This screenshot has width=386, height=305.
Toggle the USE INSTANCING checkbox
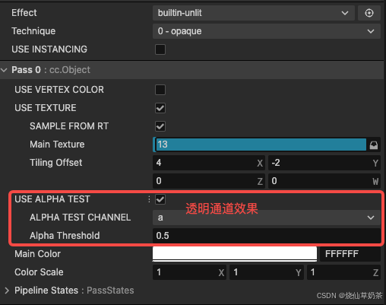160,49
